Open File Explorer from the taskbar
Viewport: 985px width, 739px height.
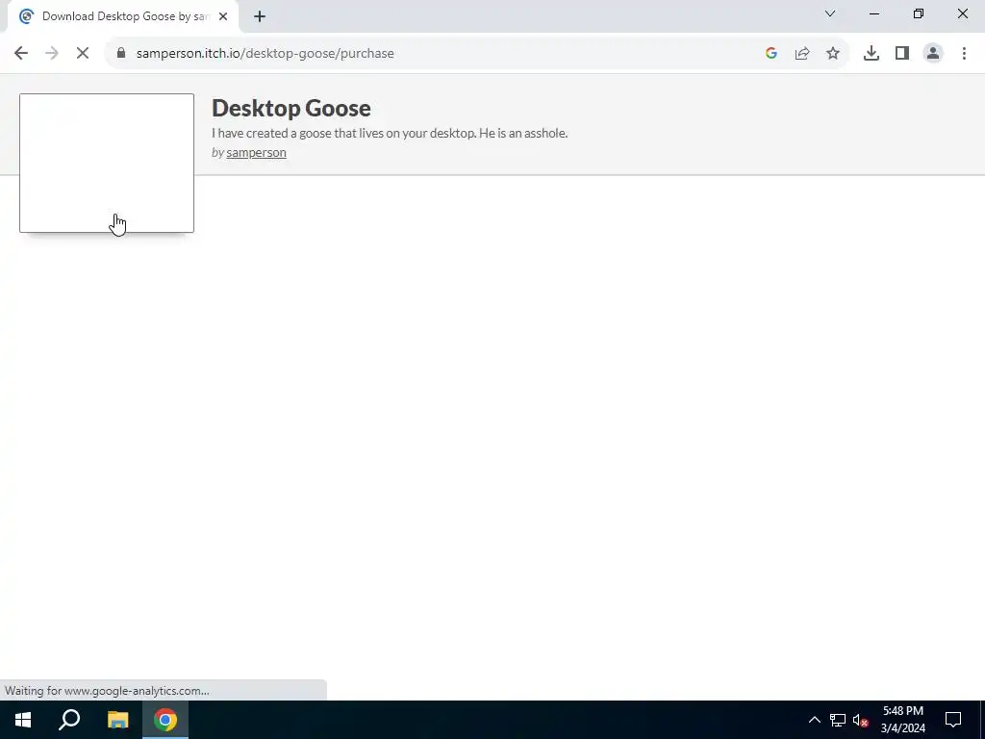[117, 720]
